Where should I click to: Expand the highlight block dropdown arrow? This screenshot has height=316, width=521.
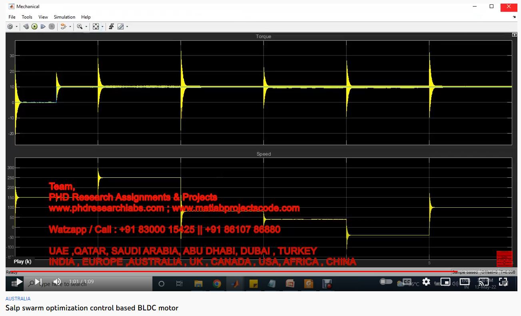pos(70,27)
